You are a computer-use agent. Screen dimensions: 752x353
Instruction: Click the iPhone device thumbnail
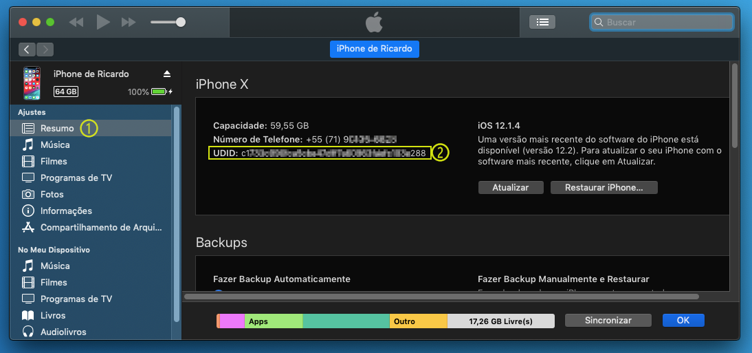[x=32, y=83]
